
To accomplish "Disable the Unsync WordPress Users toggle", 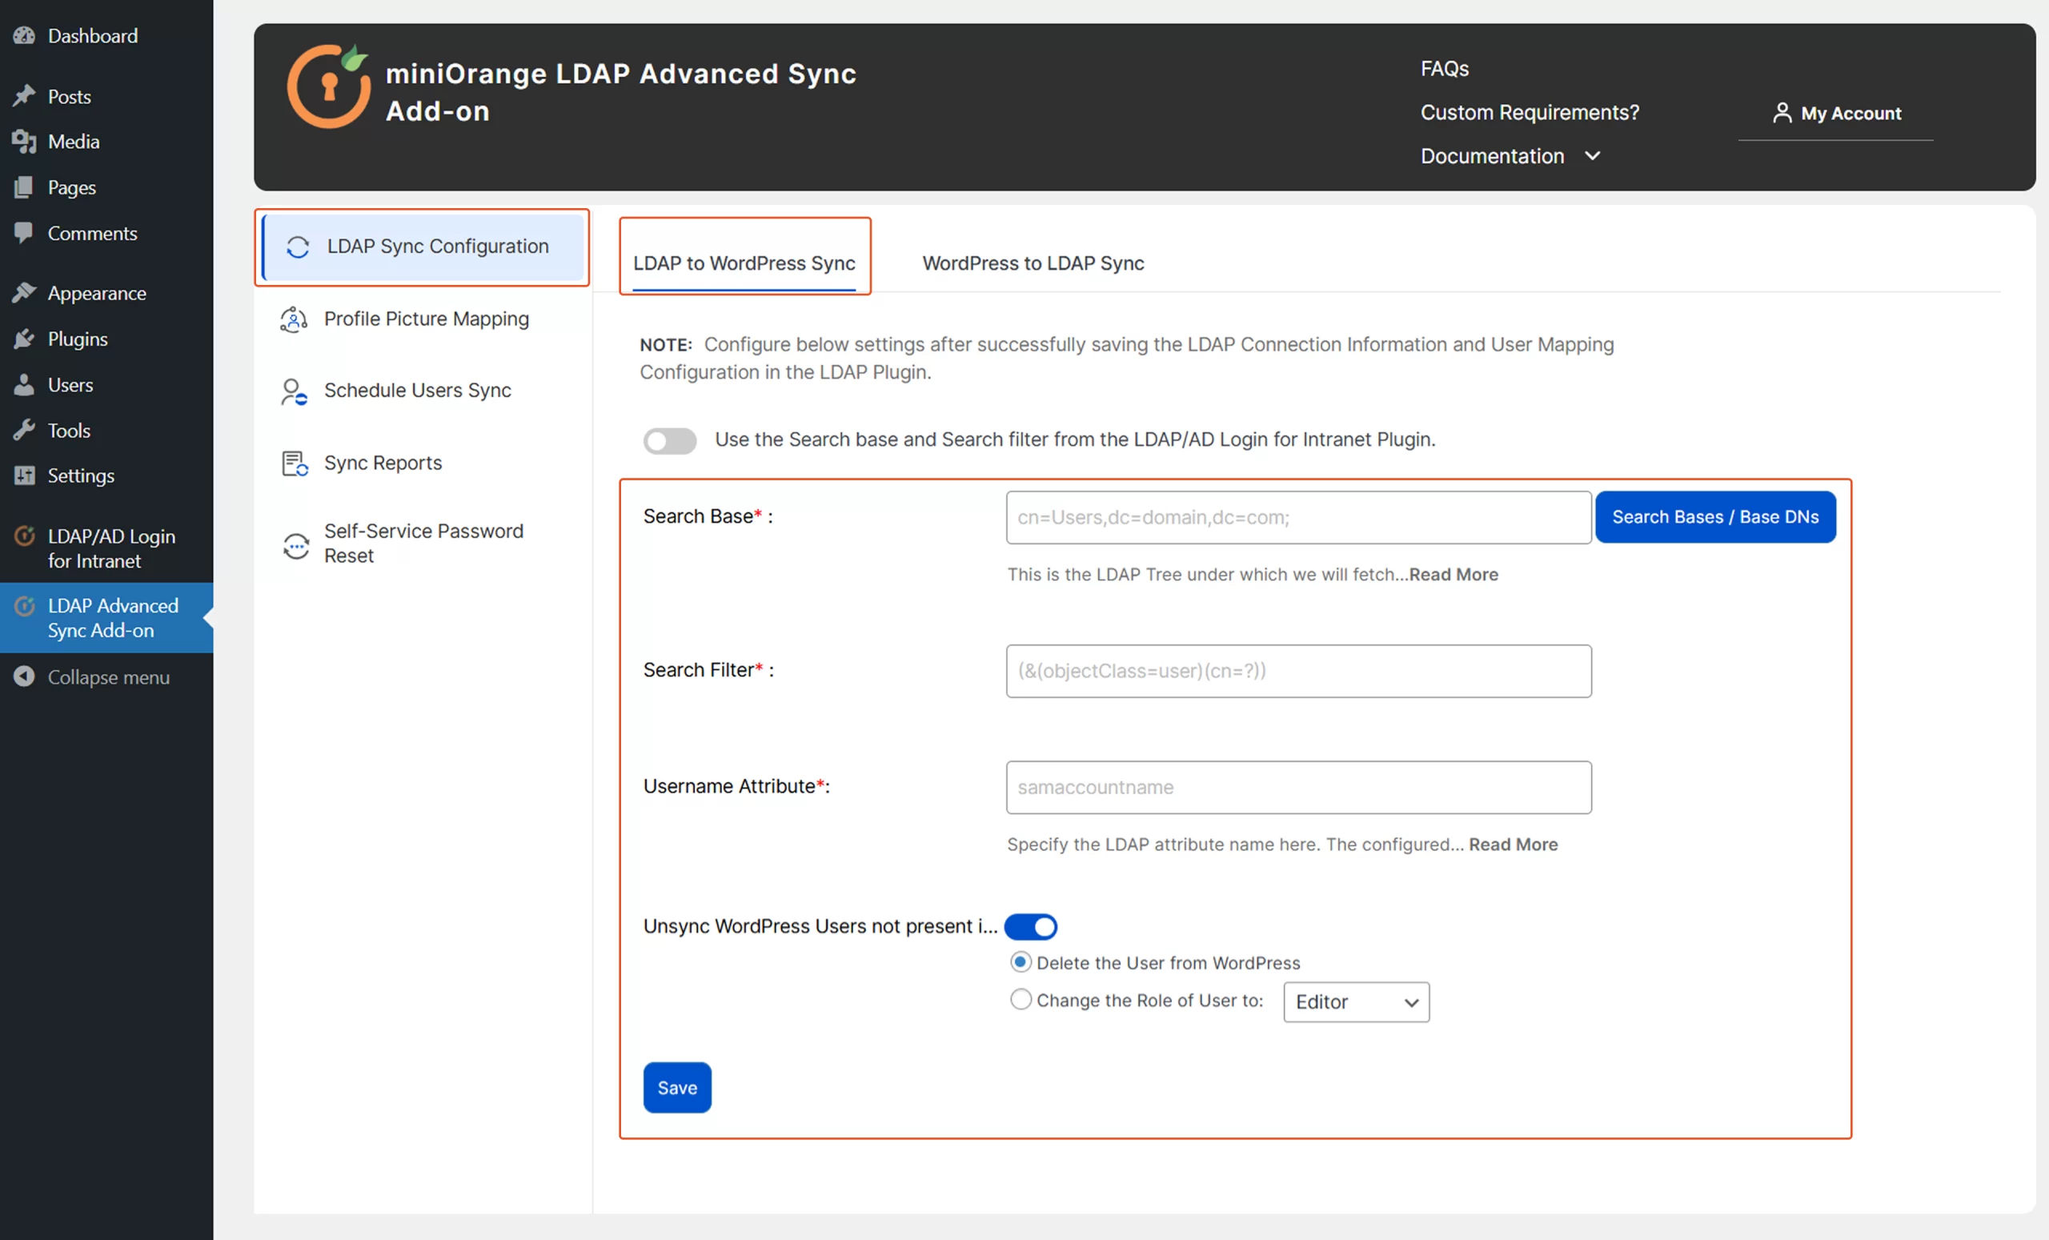I will coord(1030,926).
